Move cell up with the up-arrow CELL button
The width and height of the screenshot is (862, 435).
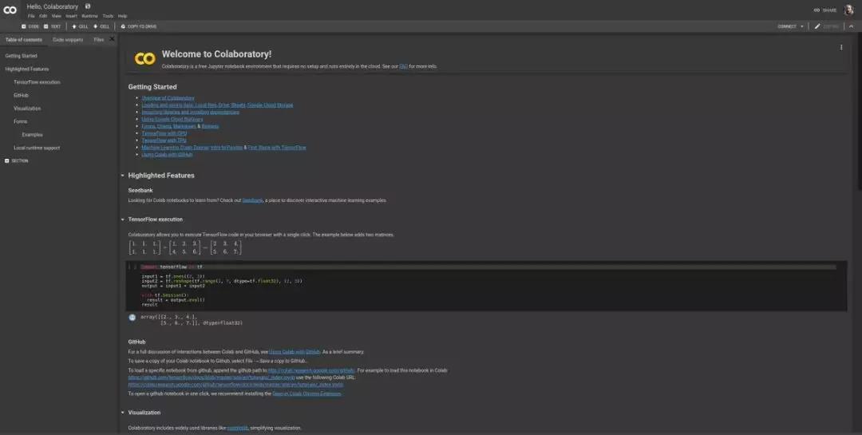click(x=80, y=26)
